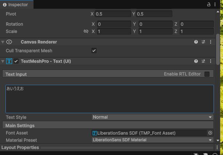
Task: Enable the RTL Editor checkbox
Action: click(207, 74)
